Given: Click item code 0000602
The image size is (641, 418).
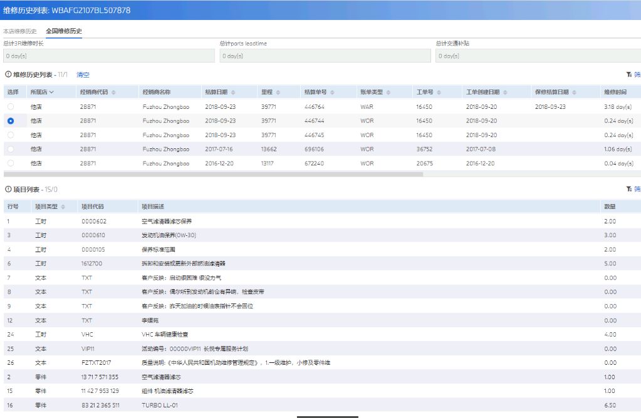Looking at the screenshot, I should click(94, 222).
